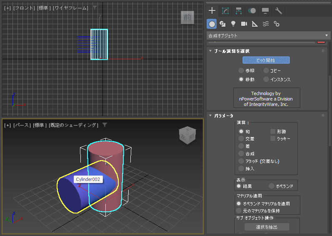The width and height of the screenshot is (332, 236).
Task: Select 元のマテリアルを保持 option
Action: [239, 211]
